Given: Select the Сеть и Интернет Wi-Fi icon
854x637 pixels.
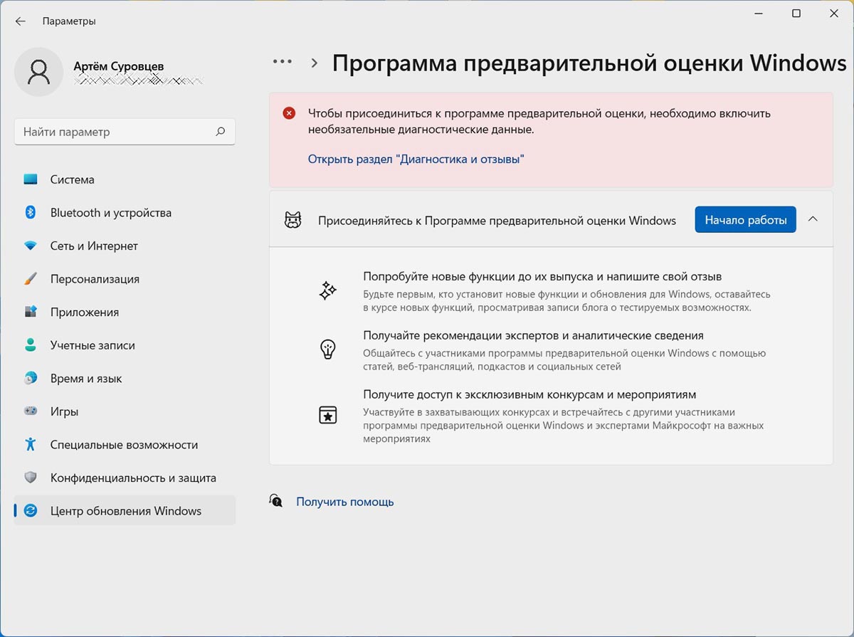Looking at the screenshot, I should [31, 246].
